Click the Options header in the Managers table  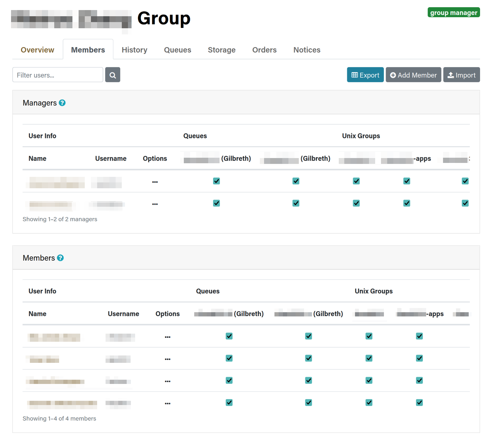[155, 158]
